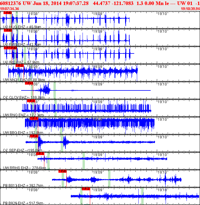The width and height of the screenshot is (200, 205).
Task: Click station label UW RNO EHZ 172.3km
Action: tap(23, 115)
